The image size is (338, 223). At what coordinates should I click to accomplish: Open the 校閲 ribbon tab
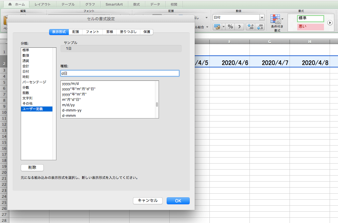coord(174,4)
